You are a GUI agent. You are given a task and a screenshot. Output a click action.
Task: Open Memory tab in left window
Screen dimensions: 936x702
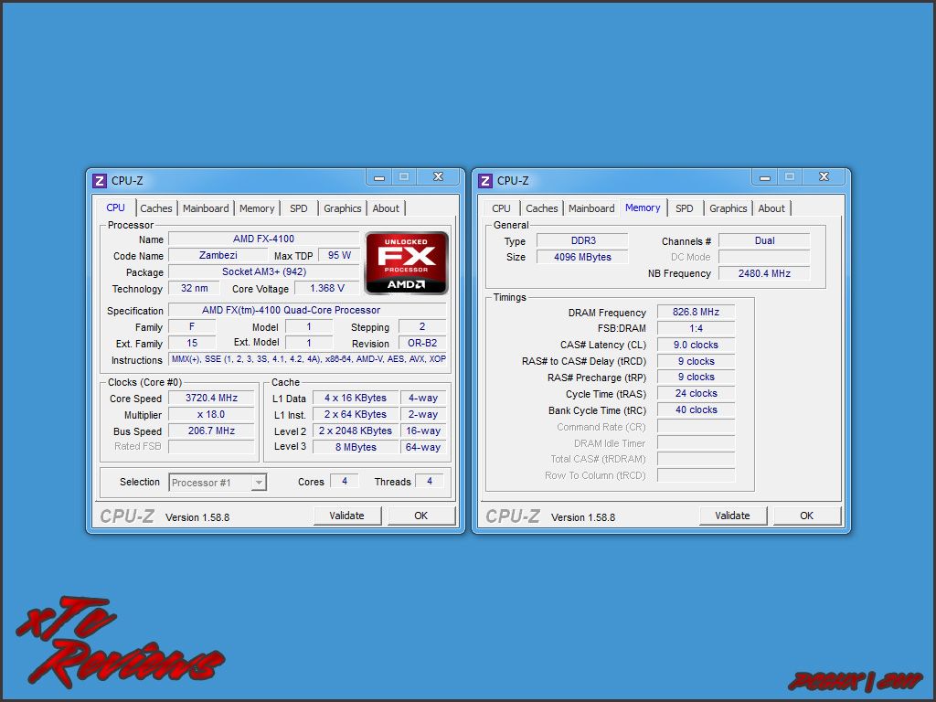(257, 208)
